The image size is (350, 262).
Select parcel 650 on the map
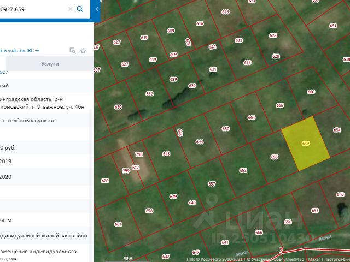pos(225,129)
